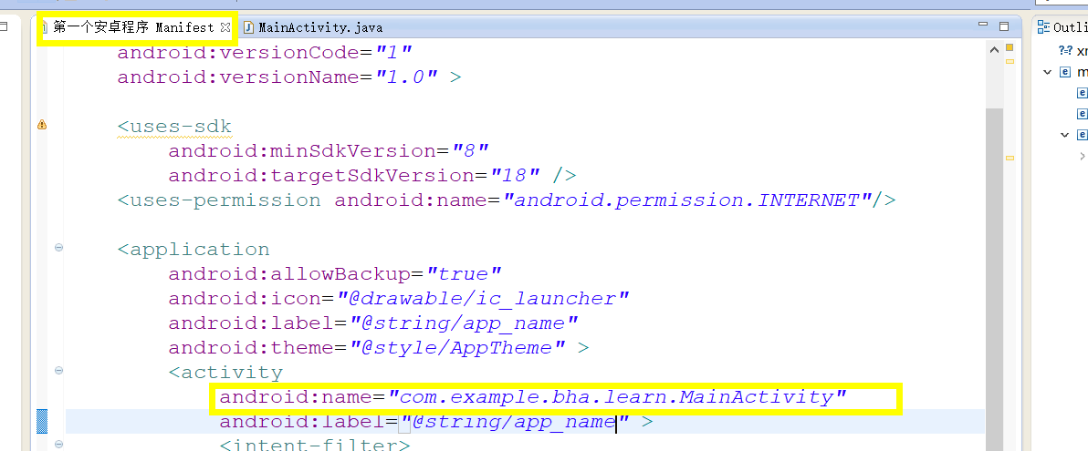
Task: Collapse the activity element fold
Action: coord(58,371)
